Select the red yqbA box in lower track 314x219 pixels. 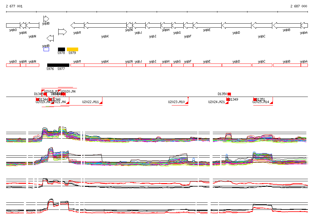[304, 65]
